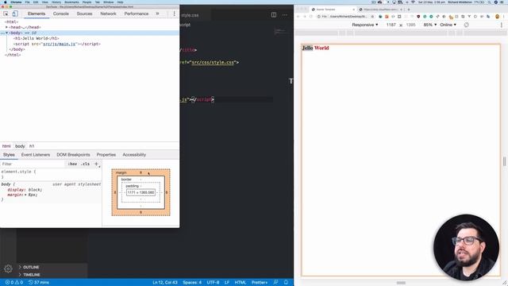Click html in the DOM breadcrumb

click(6, 146)
